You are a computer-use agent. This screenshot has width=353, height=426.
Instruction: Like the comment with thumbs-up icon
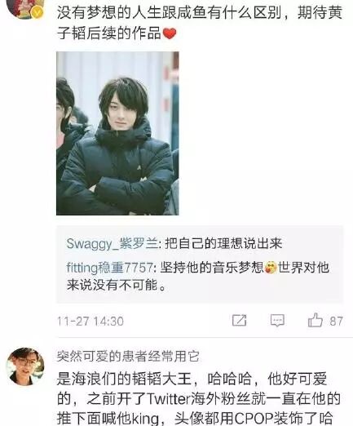tap(315, 320)
